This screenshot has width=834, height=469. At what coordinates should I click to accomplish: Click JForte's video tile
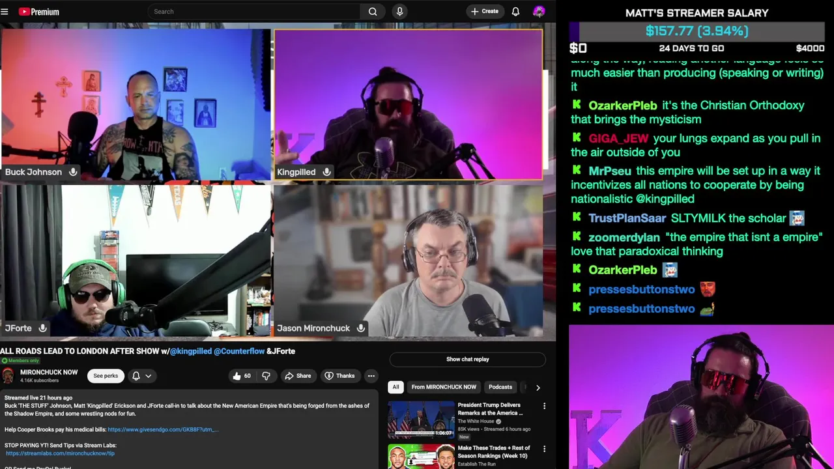tap(136, 261)
